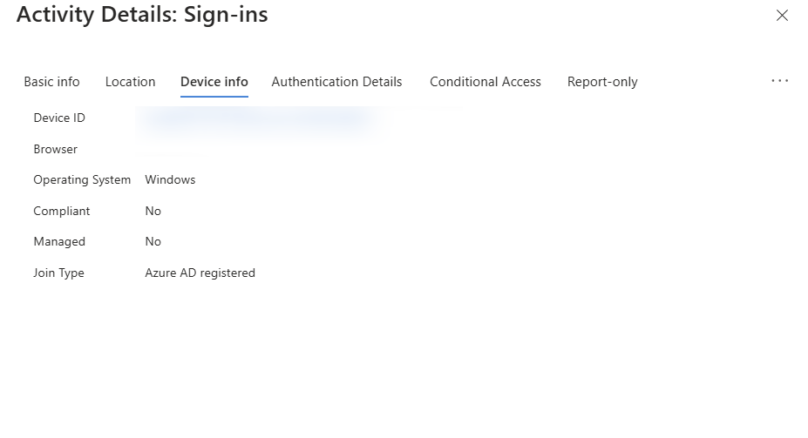Click the Device ID field label
Screen dimensions: 808x438
[59, 118]
